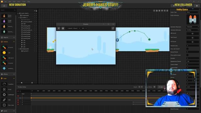Viewport: 201px width, 113px height.
Task: Toggle the Show coin reward checkbox
Action: (187, 49)
